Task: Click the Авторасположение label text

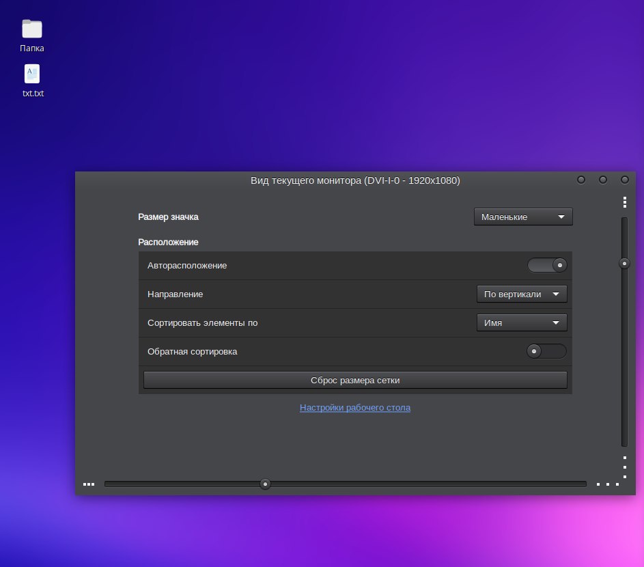Action: [x=187, y=266]
